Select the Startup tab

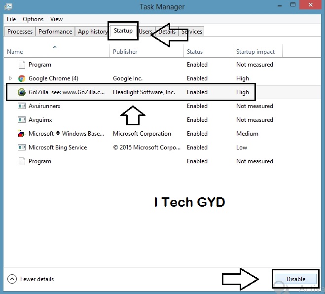click(x=123, y=31)
